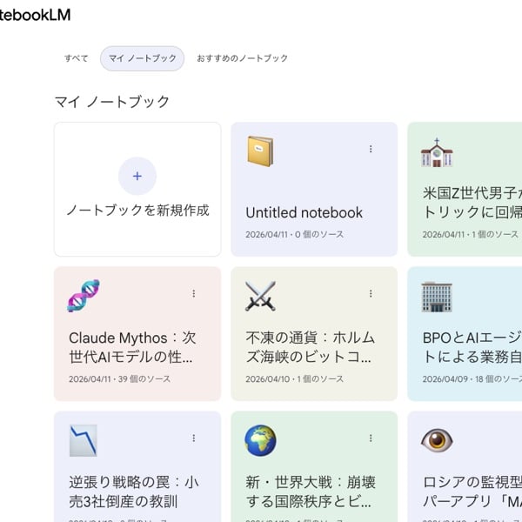
Task: Click the crossed swords emoji icon
Action: (x=259, y=296)
